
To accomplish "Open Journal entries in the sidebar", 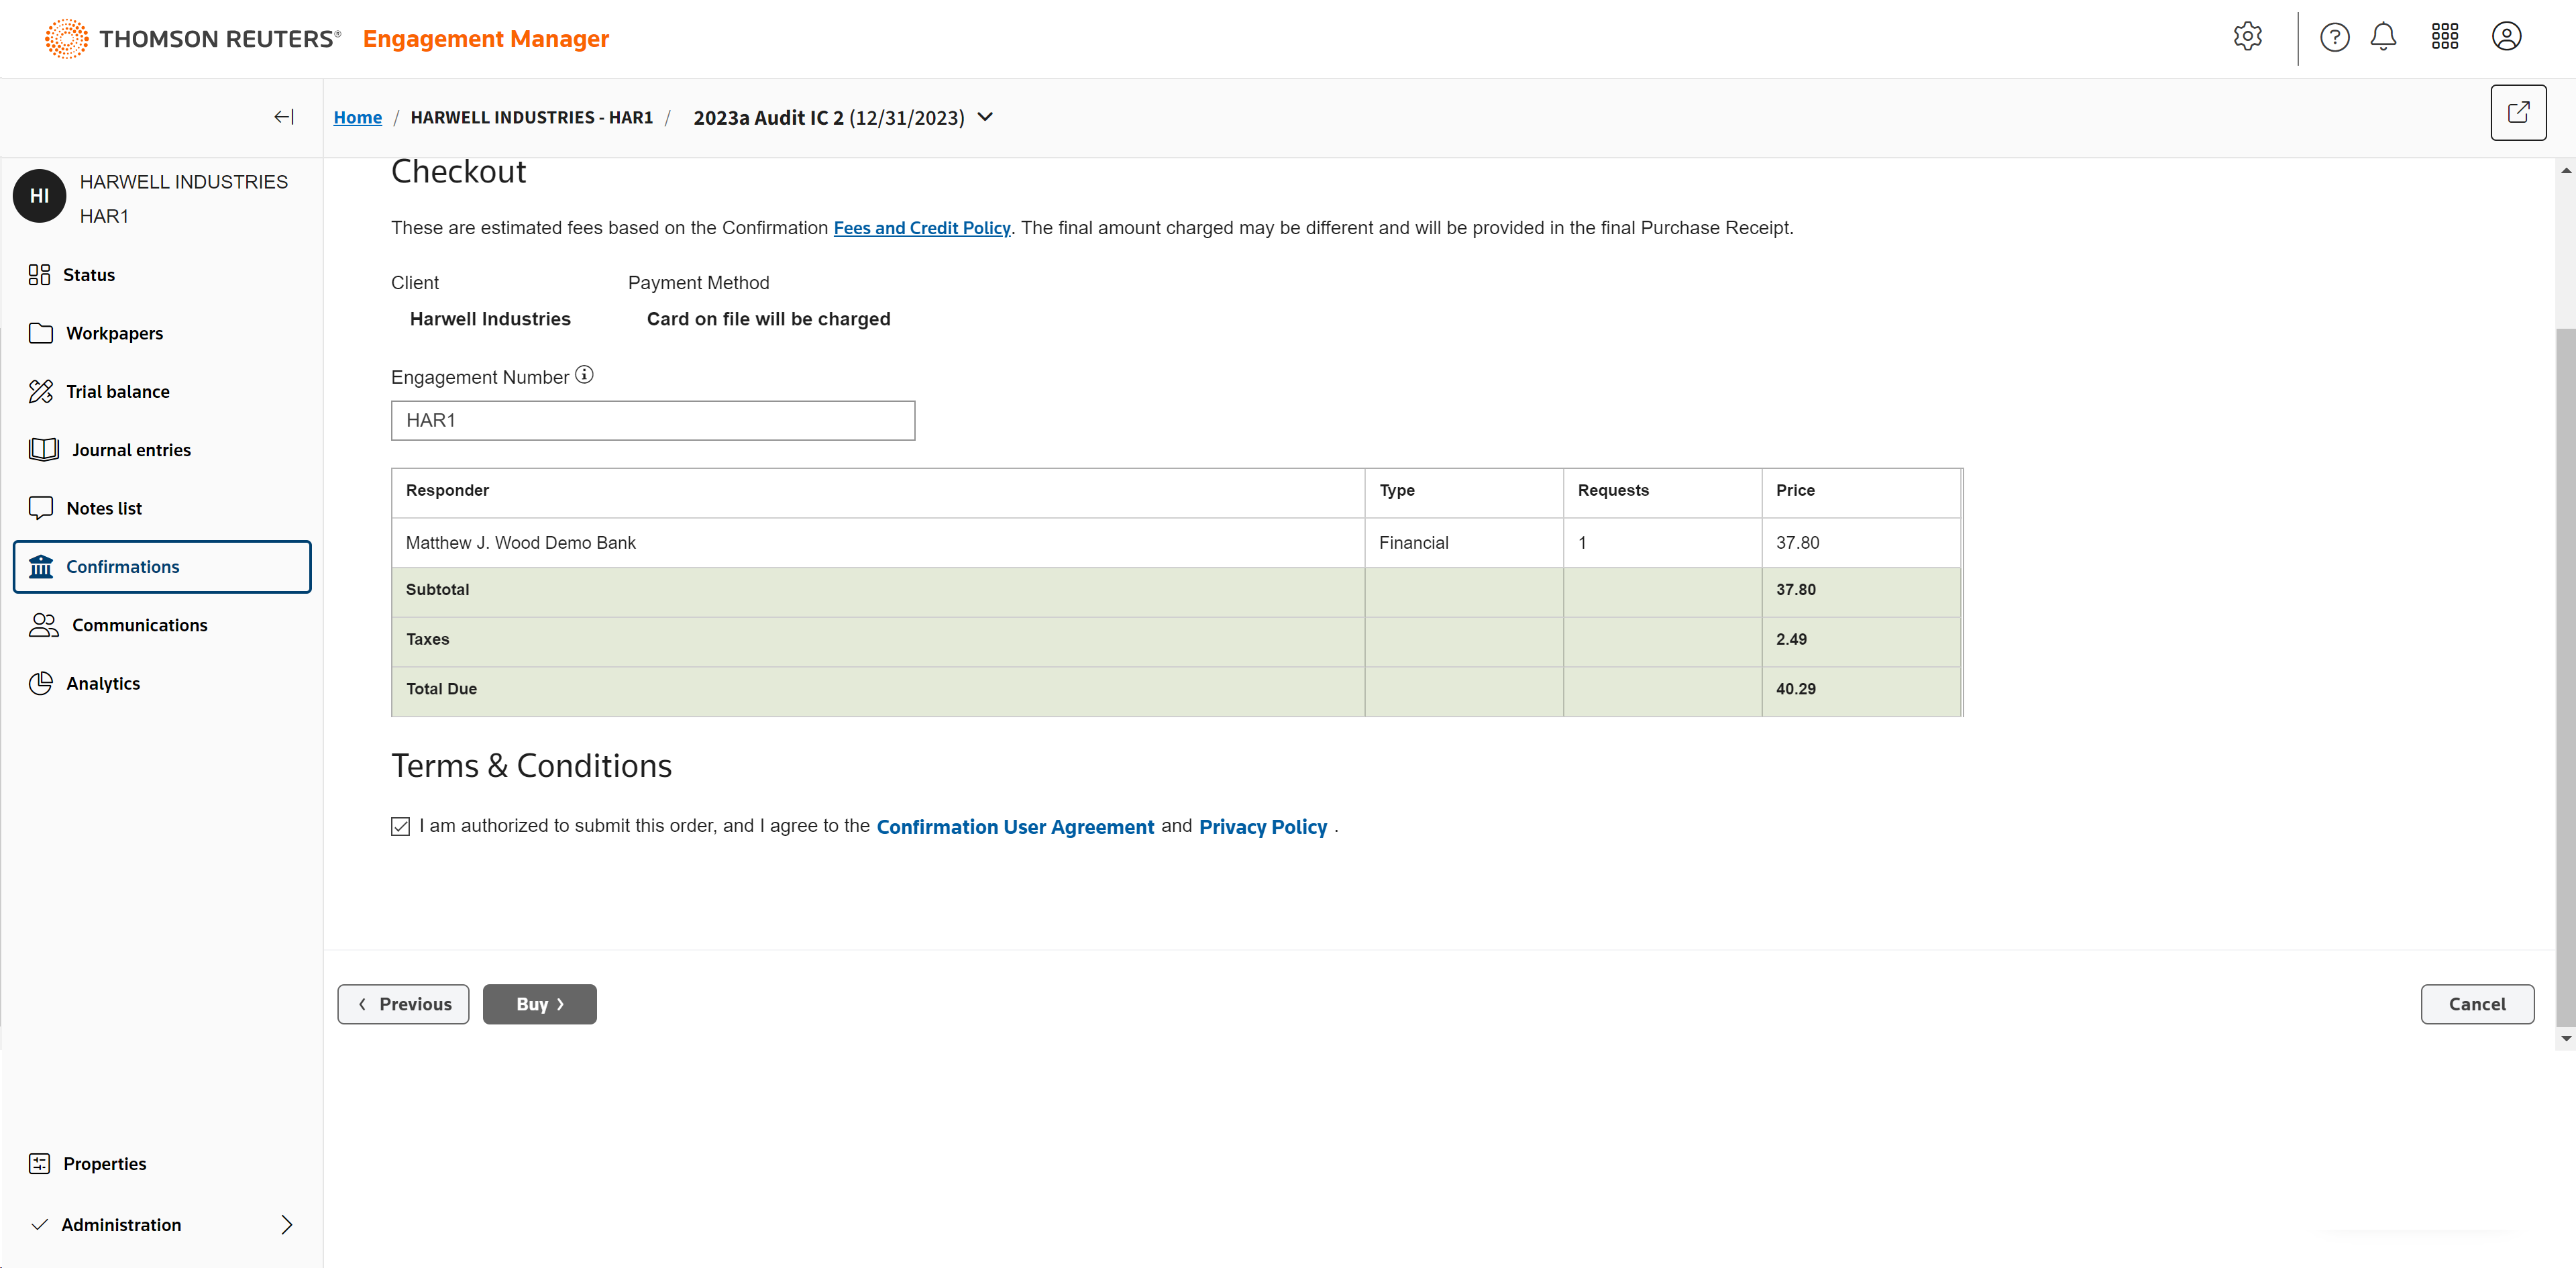I will 130,450.
